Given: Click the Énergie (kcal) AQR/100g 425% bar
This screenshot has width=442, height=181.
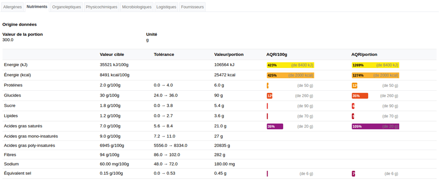Looking at the screenshot, I should pos(290,75).
